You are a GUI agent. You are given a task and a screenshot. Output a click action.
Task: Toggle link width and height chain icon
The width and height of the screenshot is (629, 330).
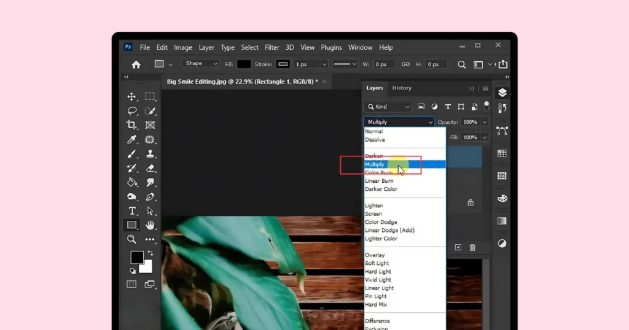point(405,64)
